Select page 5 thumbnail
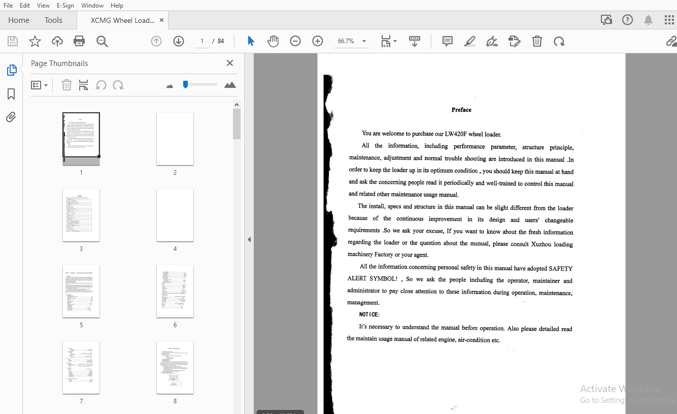The image size is (677, 414). (81, 291)
